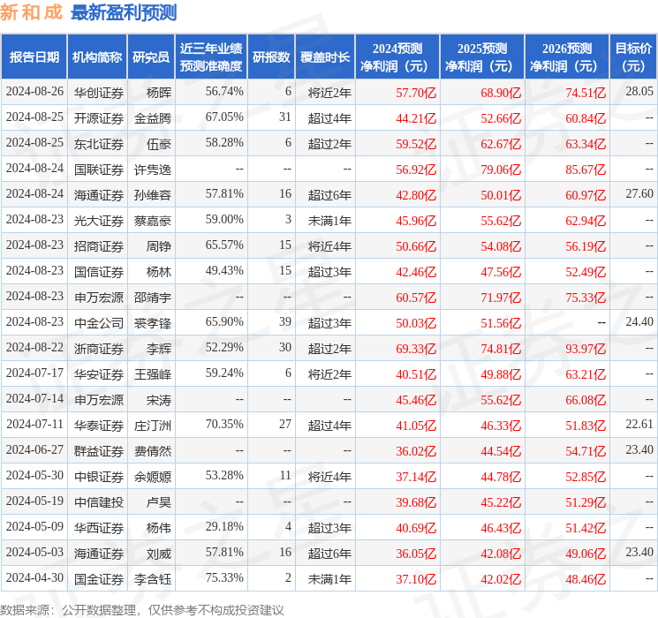
Task: Click the 报告日期 column header
Action: (x=34, y=57)
